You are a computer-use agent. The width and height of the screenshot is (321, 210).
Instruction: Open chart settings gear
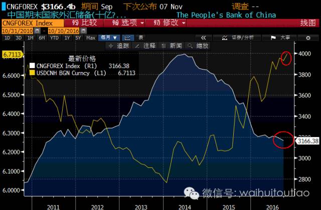(x=308, y=38)
